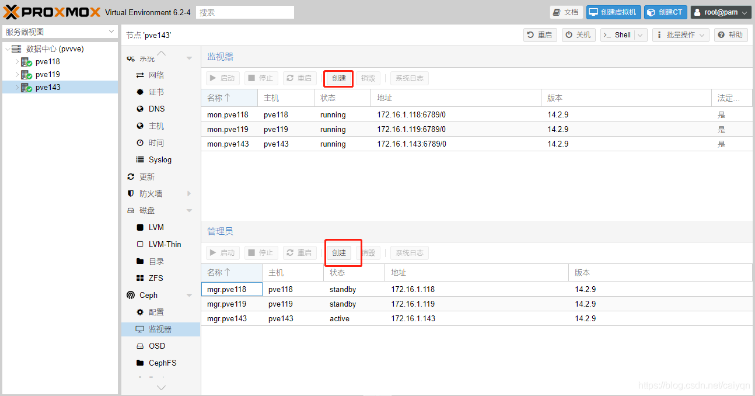The height and width of the screenshot is (396, 755).
Task: Collapse the Ceph submenu arrow
Action: [x=189, y=296]
